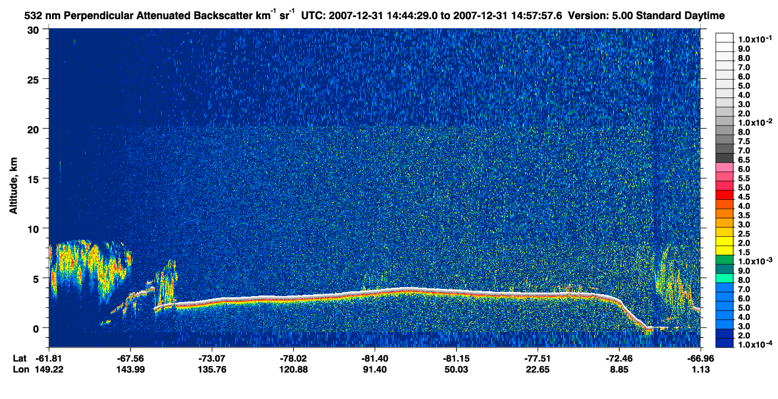Click the colorbar label 3.5
778x399 pixels.
744,215
